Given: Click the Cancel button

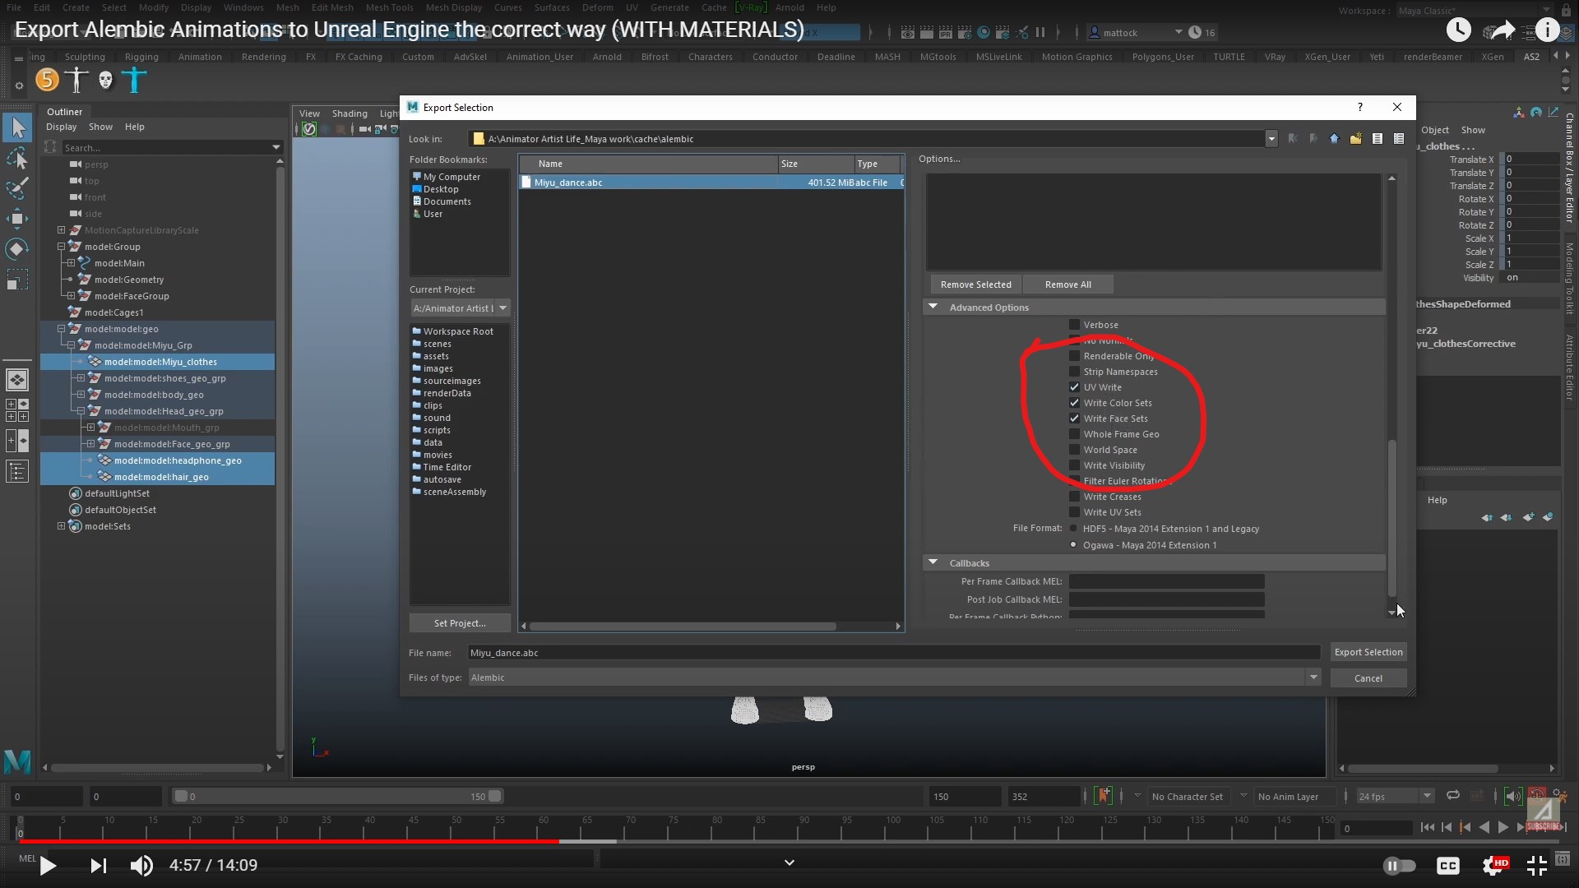Looking at the screenshot, I should pos(1368,677).
